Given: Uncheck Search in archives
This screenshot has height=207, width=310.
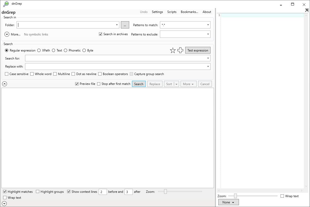Looking at the screenshot, I should point(100,34).
